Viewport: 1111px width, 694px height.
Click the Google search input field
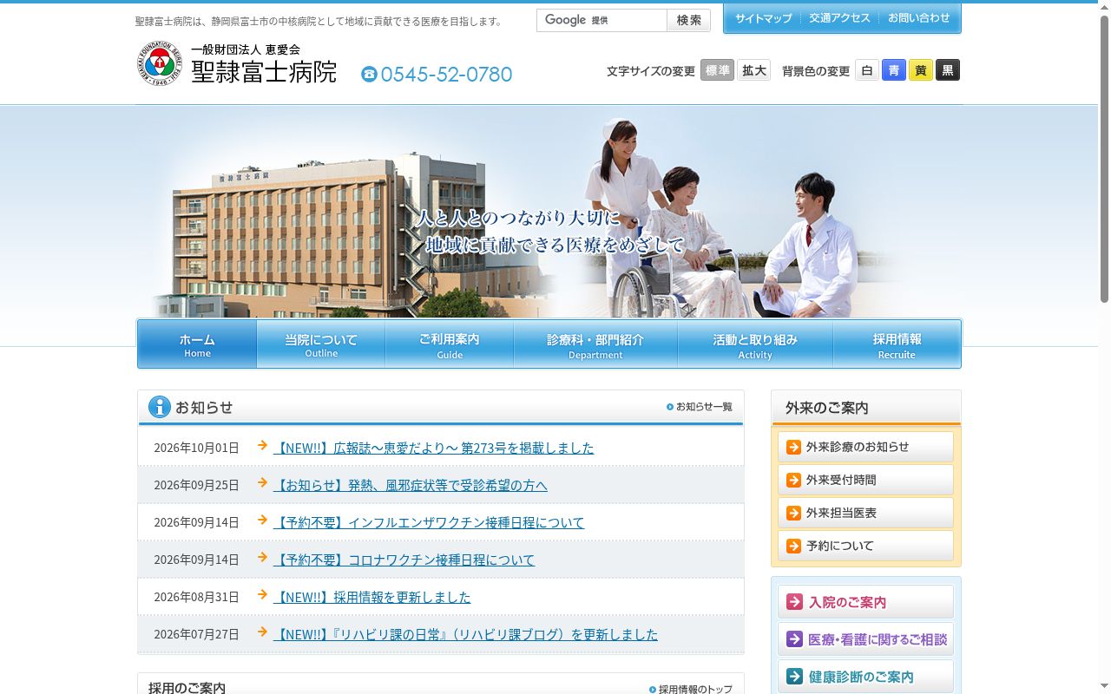point(602,20)
